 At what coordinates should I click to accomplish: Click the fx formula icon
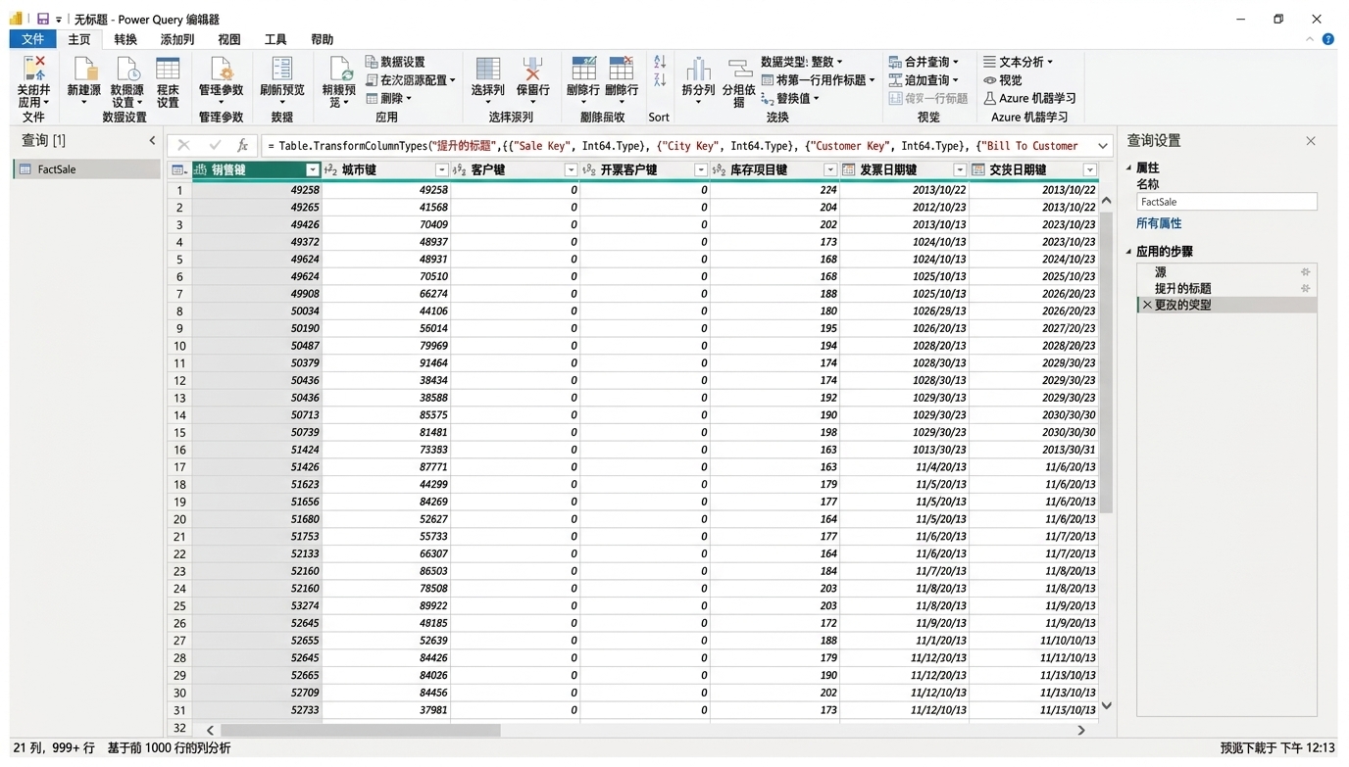242,145
